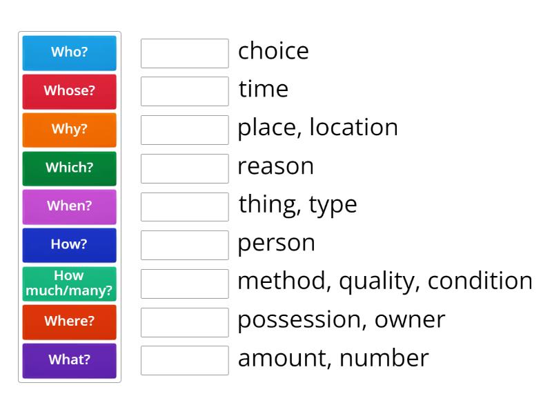Click the empty box beside choice
Viewport: 552px width, 414px height.
click(185, 54)
